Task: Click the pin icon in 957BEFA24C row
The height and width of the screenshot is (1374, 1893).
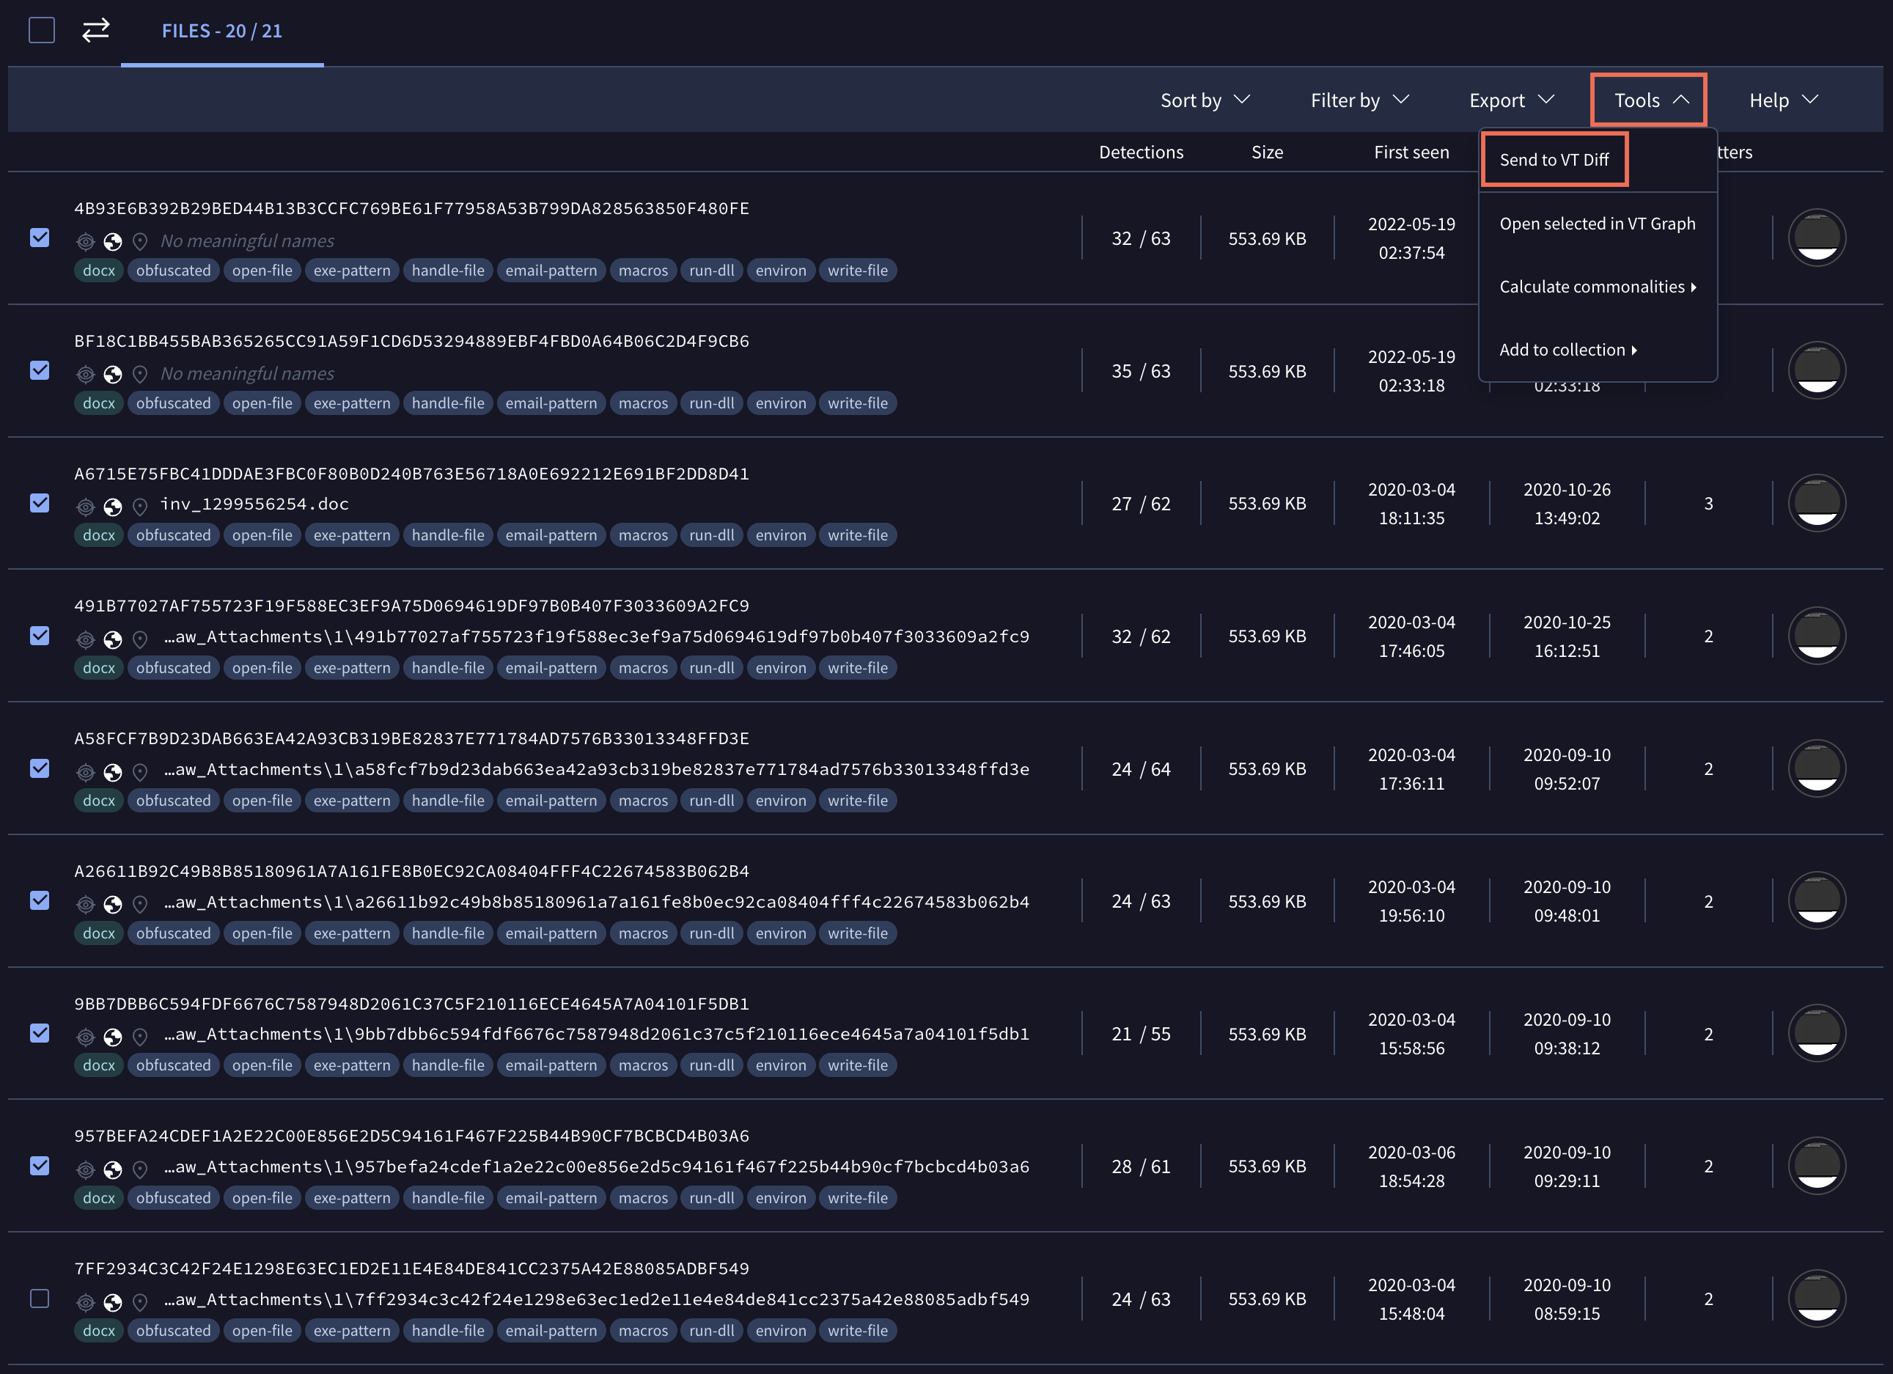Action: pos(140,1169)
